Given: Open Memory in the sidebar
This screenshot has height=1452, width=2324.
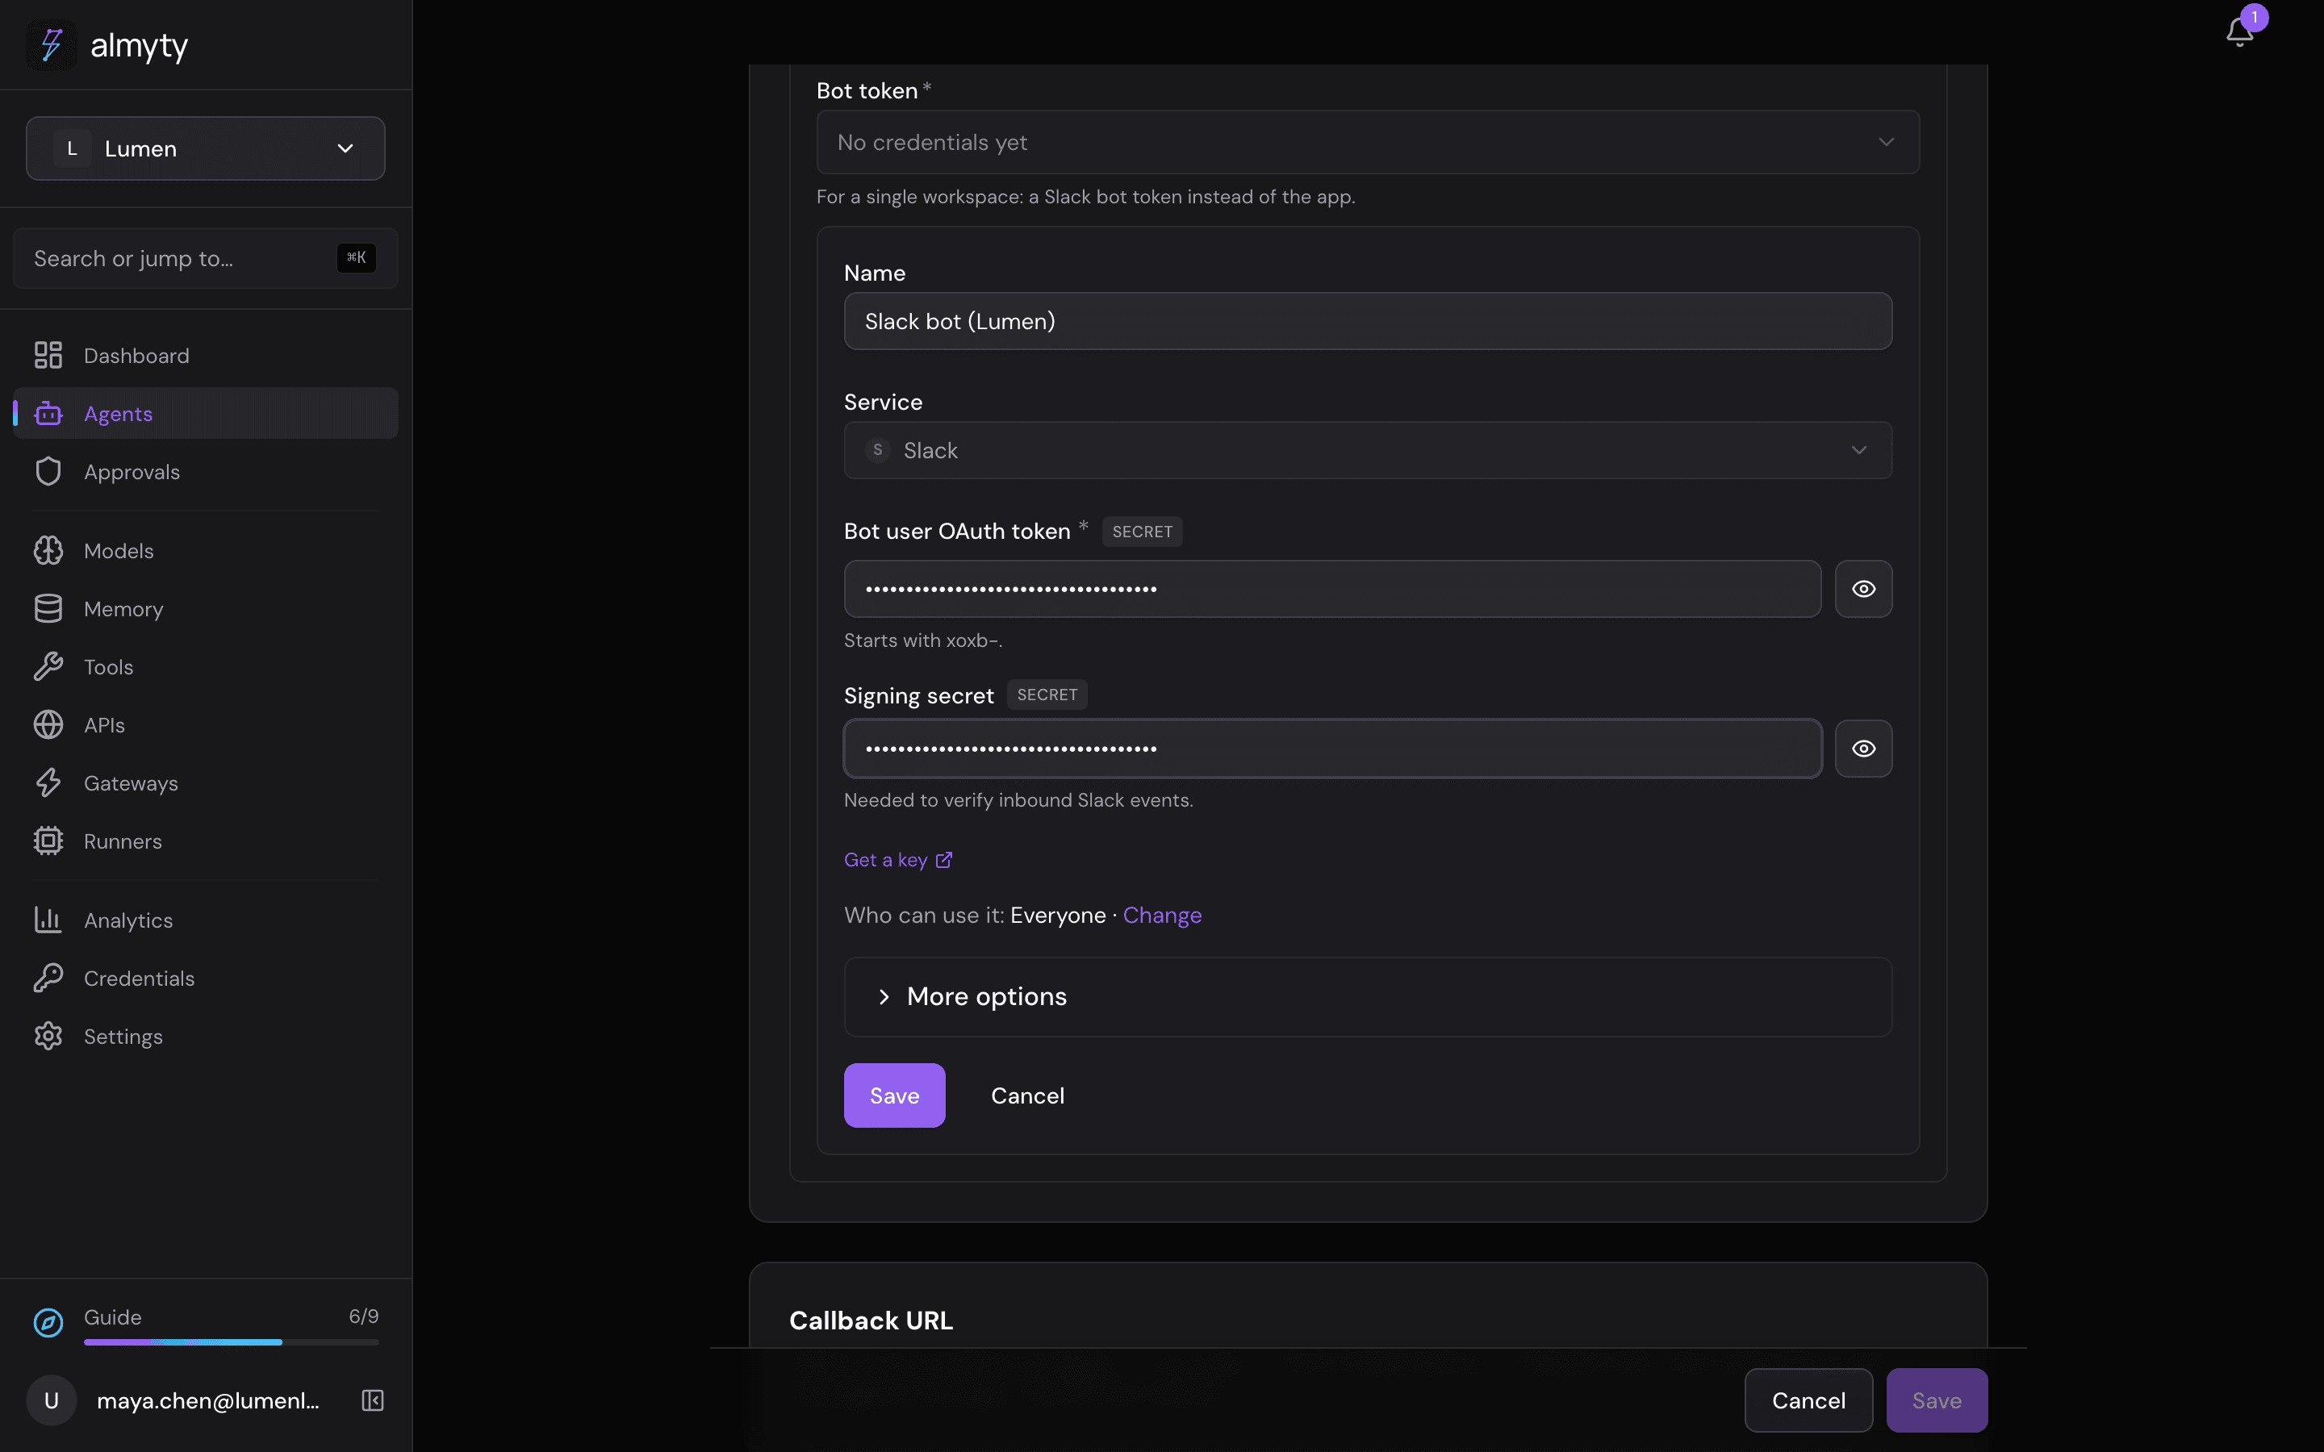Looking at the screenshot, I should click(x=206, y=609).
